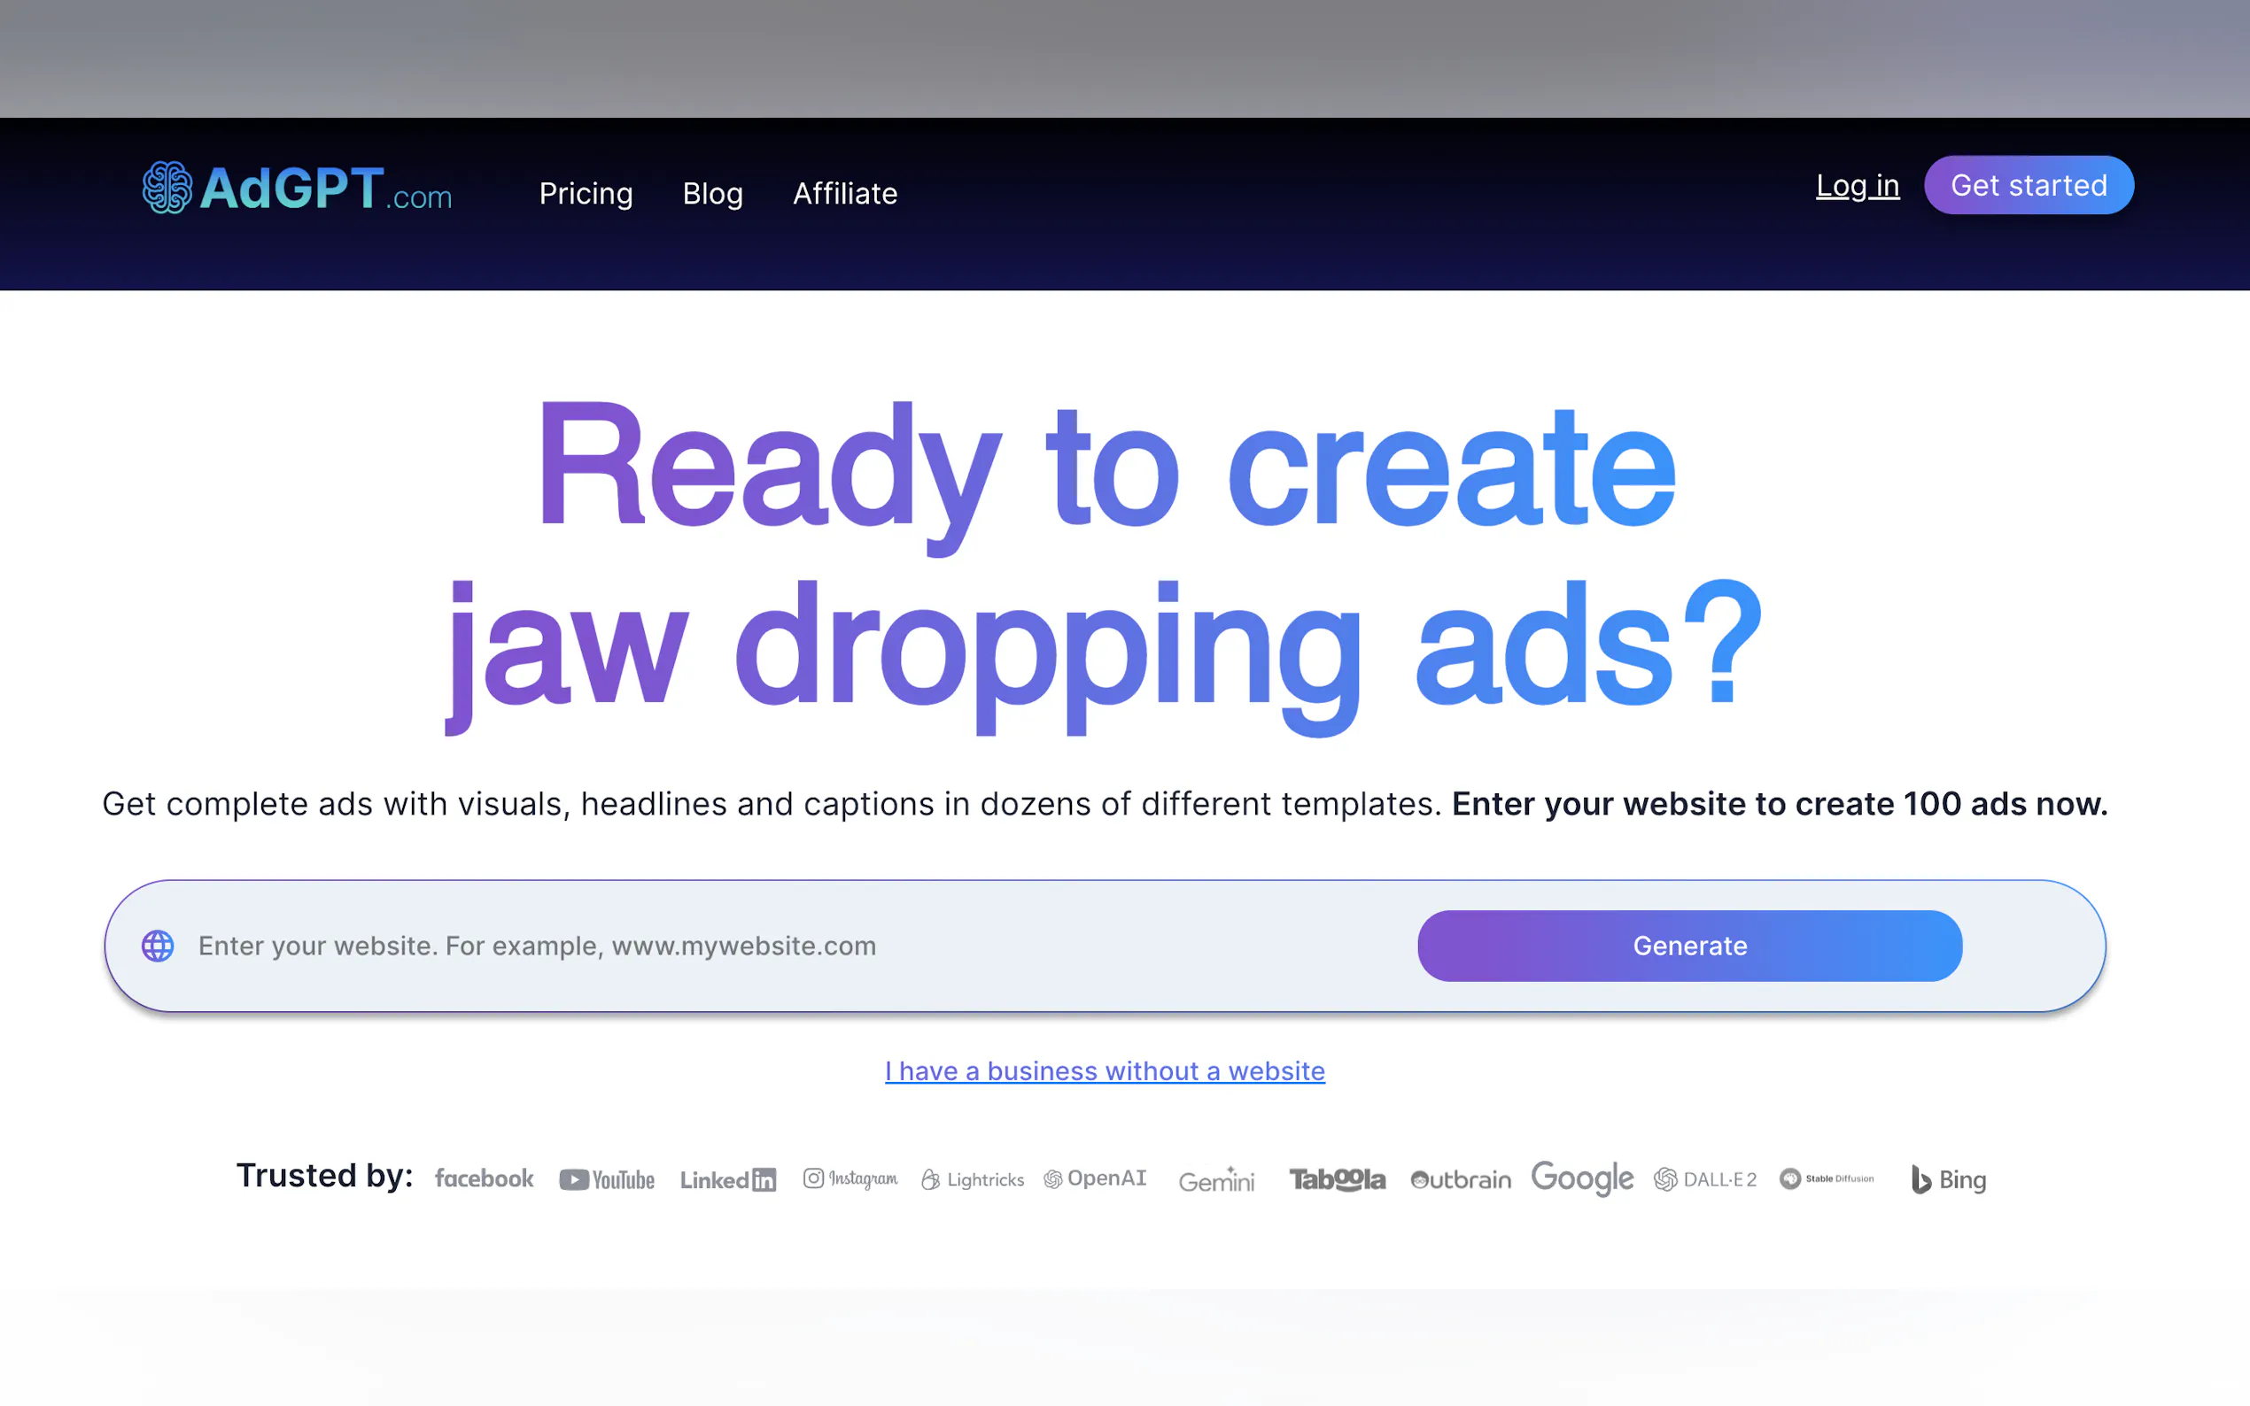This screenshot has width=2250, height=1406.
Task: Click the Taboola logo
Action: point(1337,1179)
